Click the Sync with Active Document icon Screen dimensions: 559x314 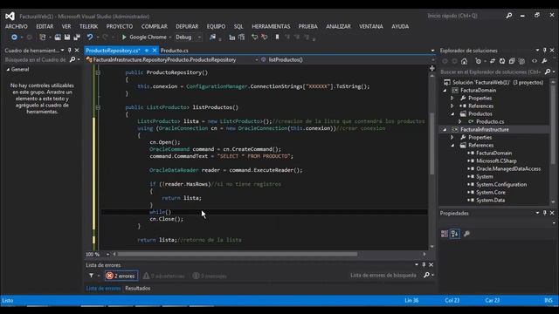pyautogui.click(x=493, y=61)
